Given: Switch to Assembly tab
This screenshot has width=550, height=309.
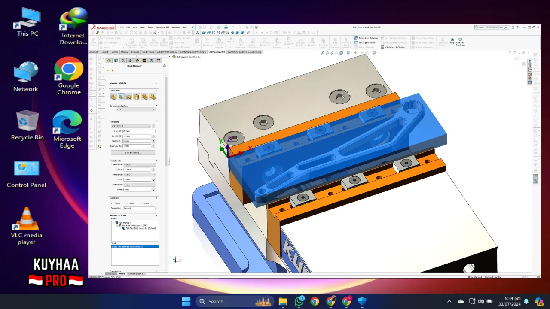Looking at the screenshot, I should pos(94,52).
